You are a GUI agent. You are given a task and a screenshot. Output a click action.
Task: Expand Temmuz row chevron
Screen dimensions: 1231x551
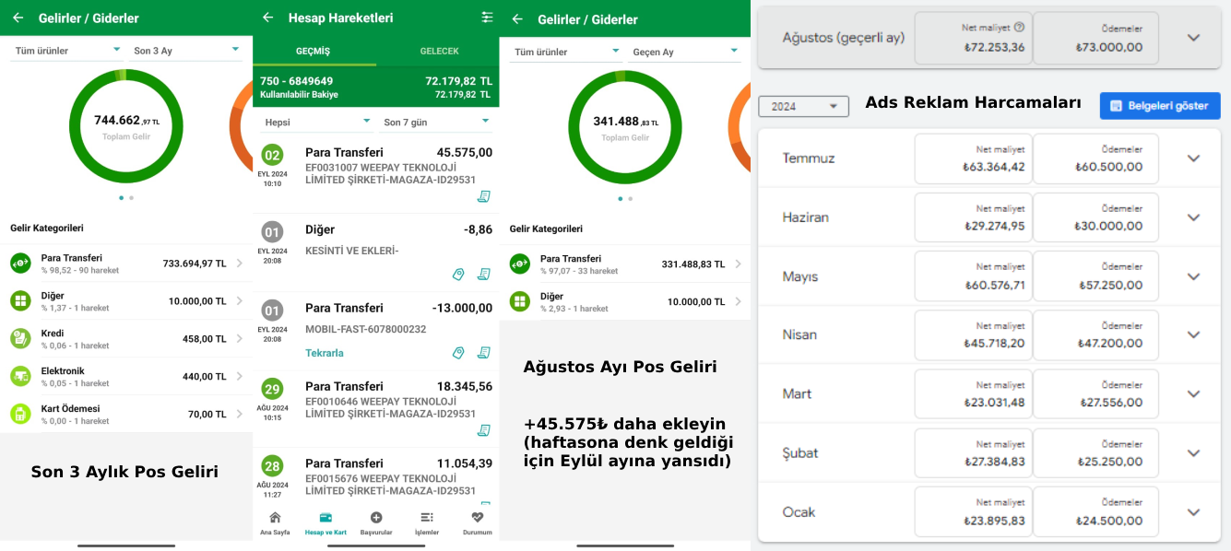tap(1193, 158)
